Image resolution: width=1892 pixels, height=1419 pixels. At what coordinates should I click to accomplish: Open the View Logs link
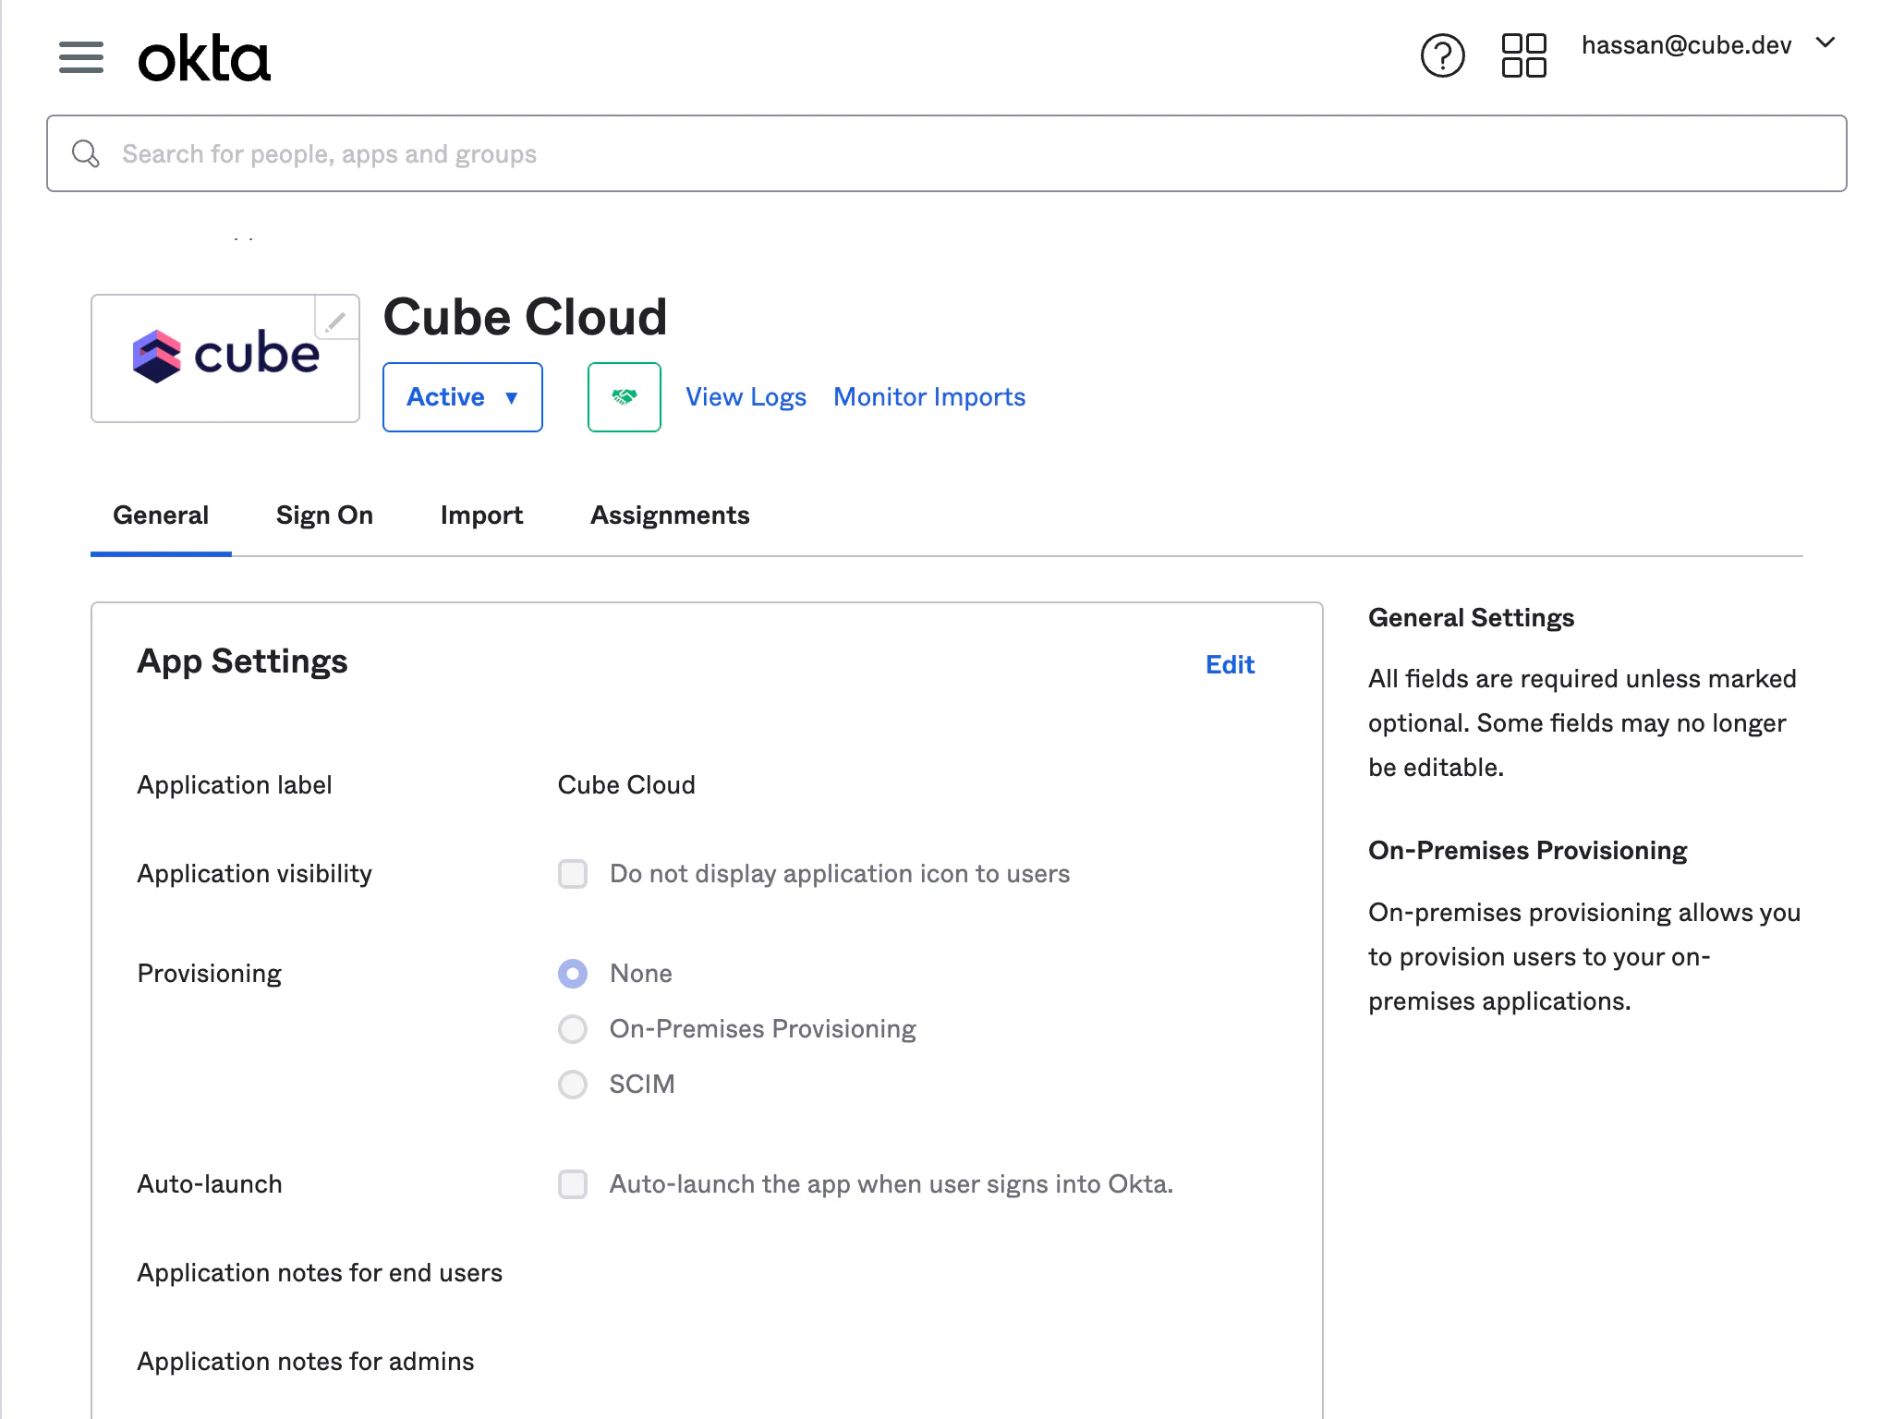pos(746,397)
